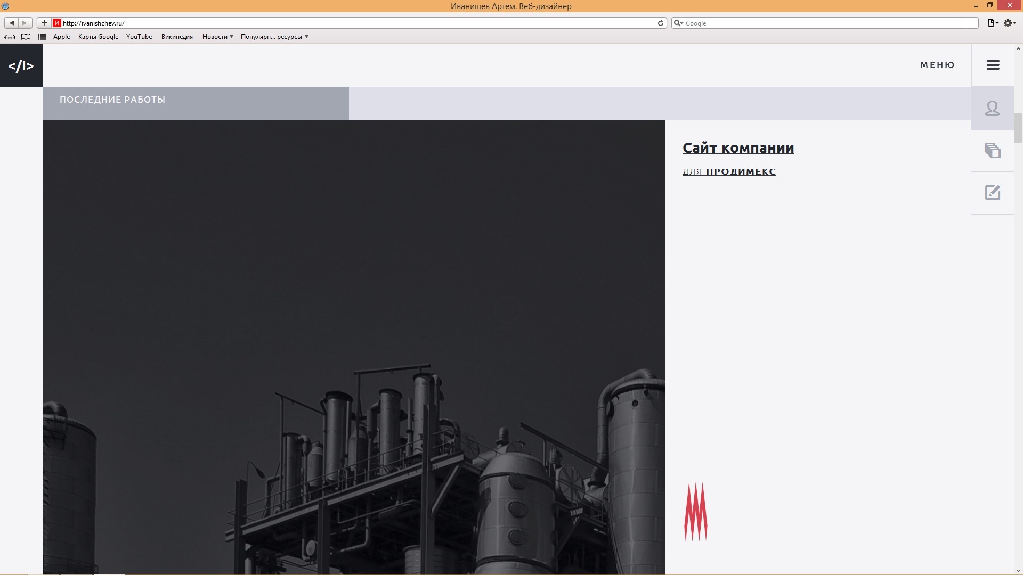
Task: Click the МЕНЮ text label
Action: click(937, 65)
